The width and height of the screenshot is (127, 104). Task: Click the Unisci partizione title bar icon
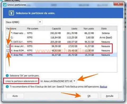click(x=5, y=5)
